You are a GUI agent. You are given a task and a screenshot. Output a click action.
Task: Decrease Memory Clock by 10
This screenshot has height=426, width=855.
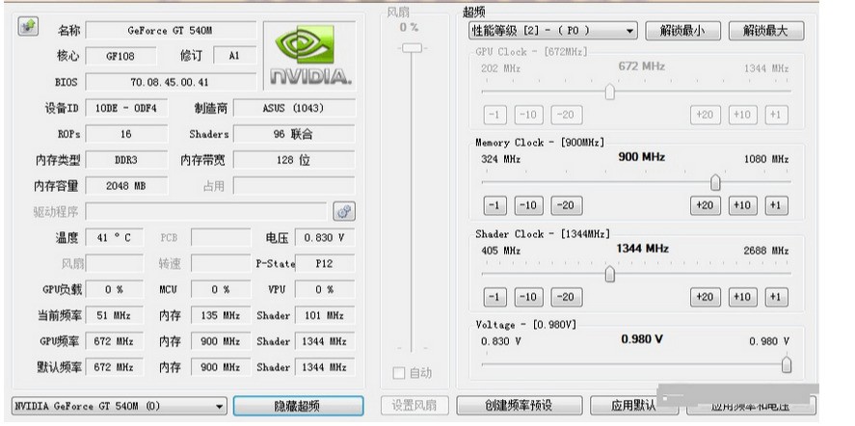(528, 205)
